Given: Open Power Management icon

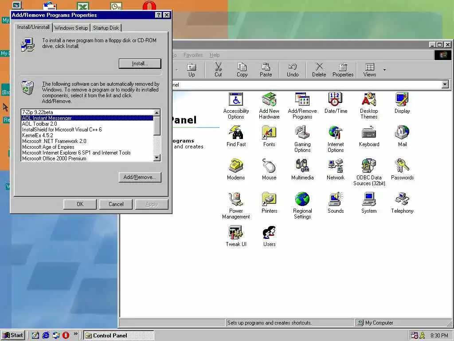Looking at the screenshot, I should [x=236, y=206].
